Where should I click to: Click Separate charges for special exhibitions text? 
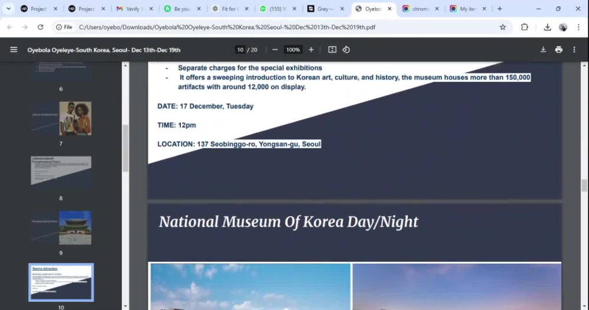coord(250,68)
